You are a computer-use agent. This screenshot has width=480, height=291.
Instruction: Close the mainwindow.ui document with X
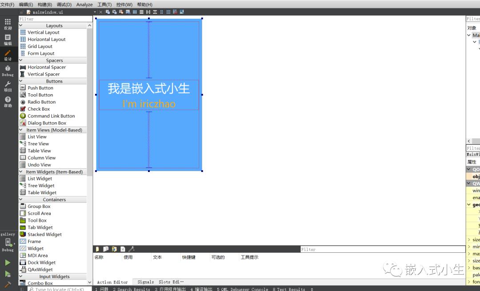[101, 12]
